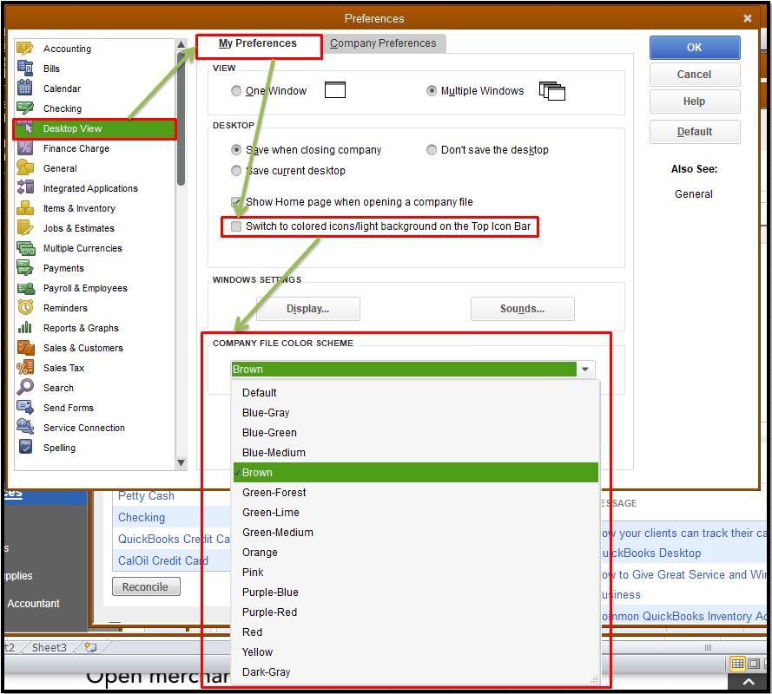Select Orange color scheme

coord(416,553)
